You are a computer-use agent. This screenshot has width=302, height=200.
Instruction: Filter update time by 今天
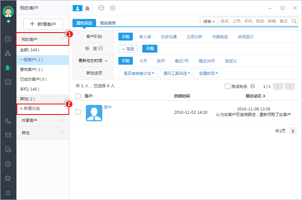click(x=143, y=61)
